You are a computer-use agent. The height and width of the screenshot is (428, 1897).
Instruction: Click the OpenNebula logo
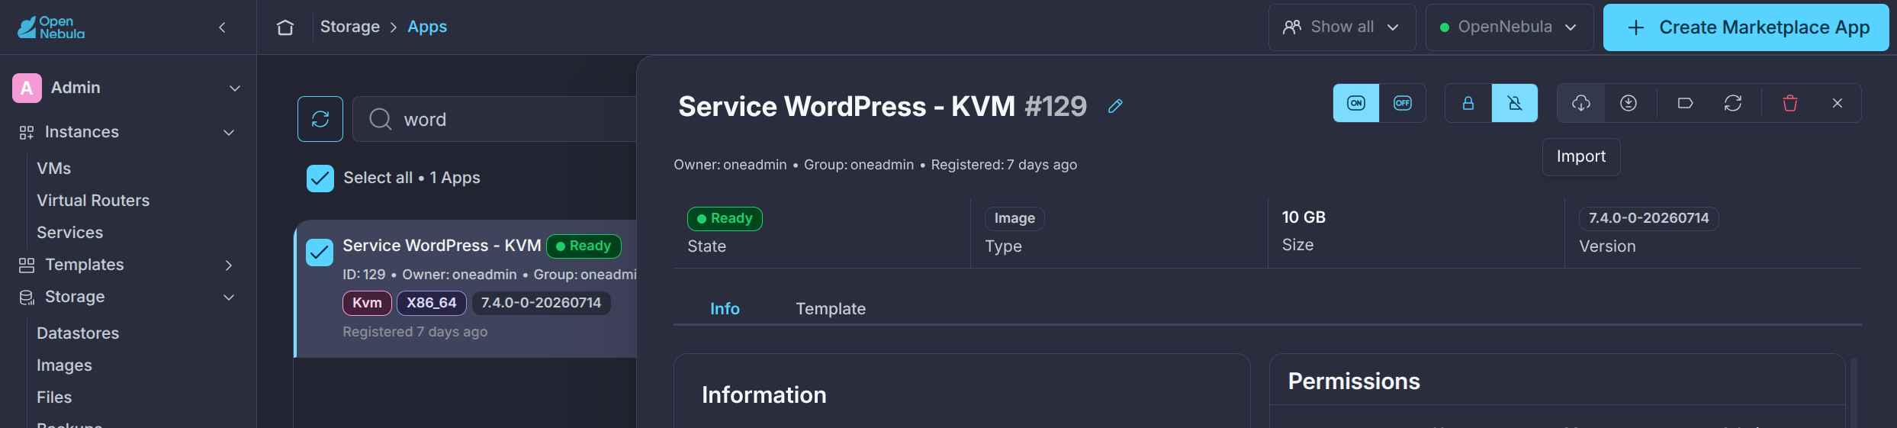51,27
